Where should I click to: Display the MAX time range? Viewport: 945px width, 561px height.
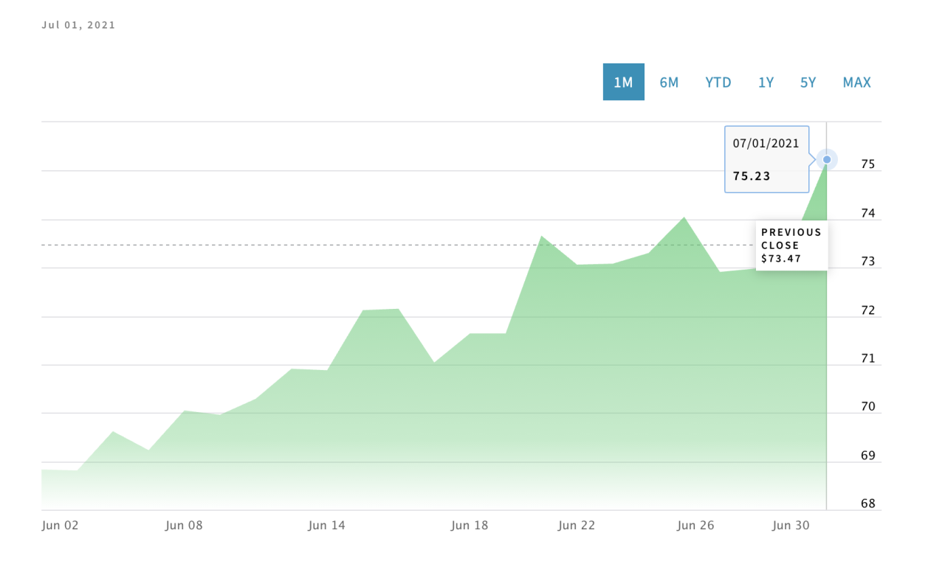tap(856, 82)
